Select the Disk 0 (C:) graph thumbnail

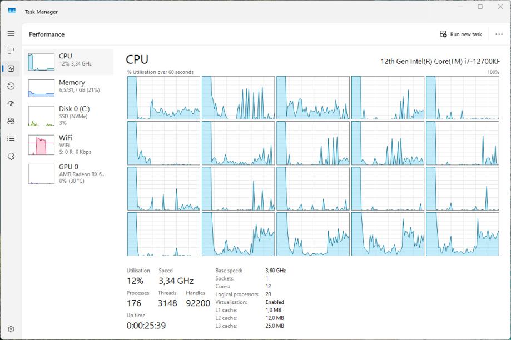[x=41, y=116]
